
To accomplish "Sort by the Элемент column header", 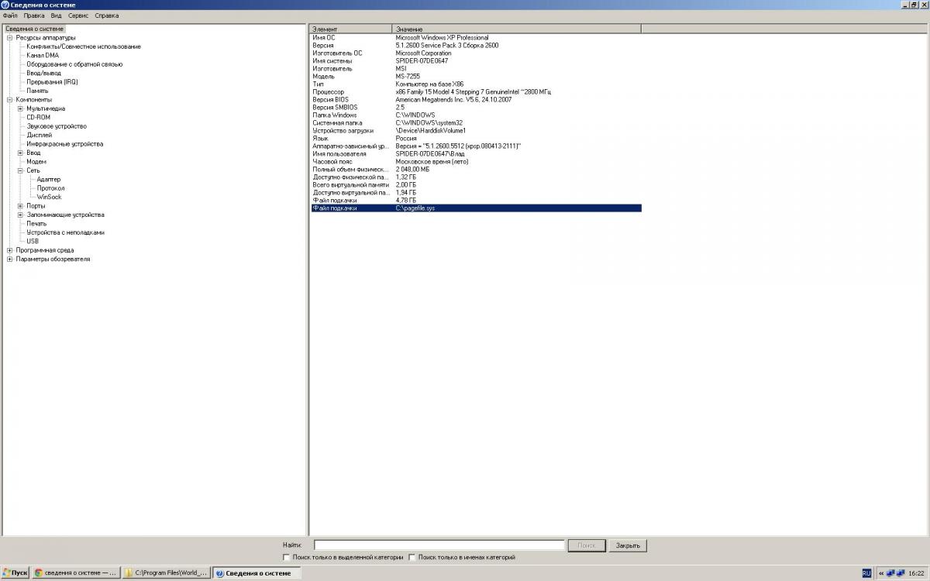I will pos(351,29).
